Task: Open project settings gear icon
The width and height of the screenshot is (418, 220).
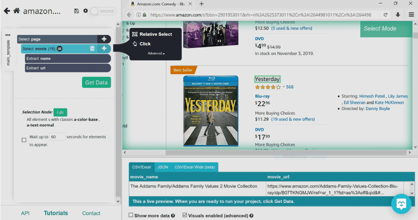Action: (86, 11)
